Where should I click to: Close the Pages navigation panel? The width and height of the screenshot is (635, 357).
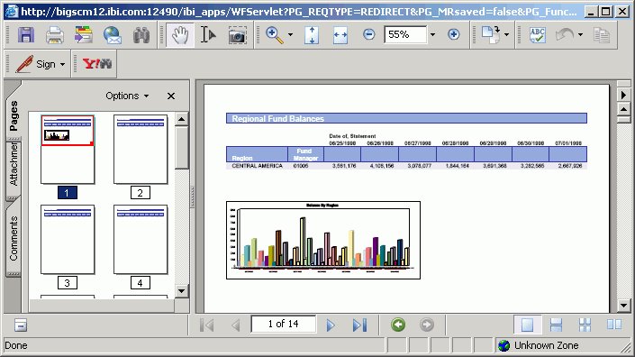click(x=171, y=96)
